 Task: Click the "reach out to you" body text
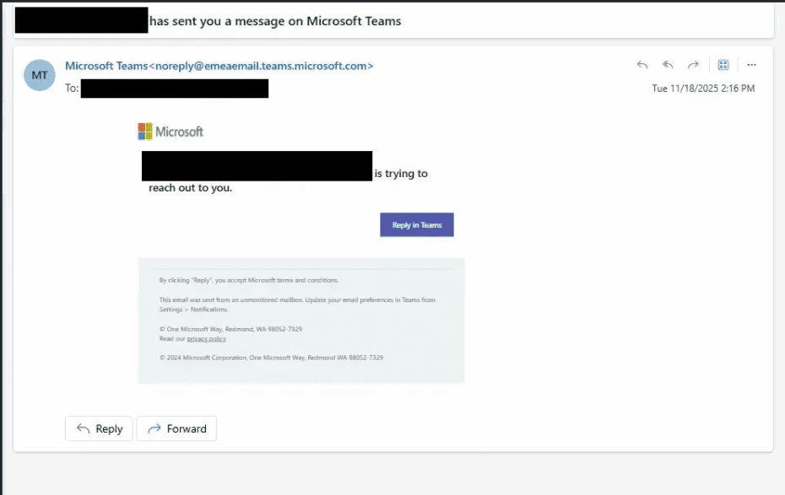click(190, 188)
